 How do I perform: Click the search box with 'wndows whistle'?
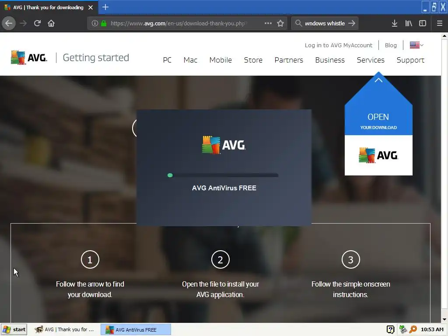[x=325, y=24]
